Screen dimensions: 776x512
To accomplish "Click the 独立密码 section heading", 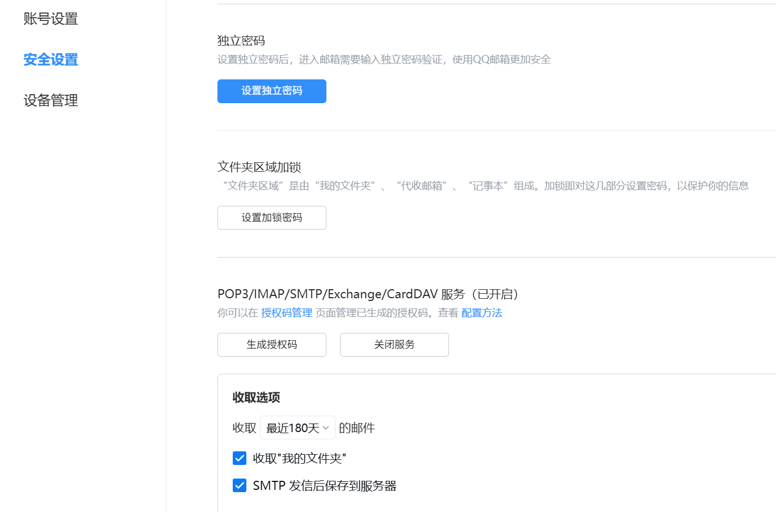I will click(x=241, y=41).
